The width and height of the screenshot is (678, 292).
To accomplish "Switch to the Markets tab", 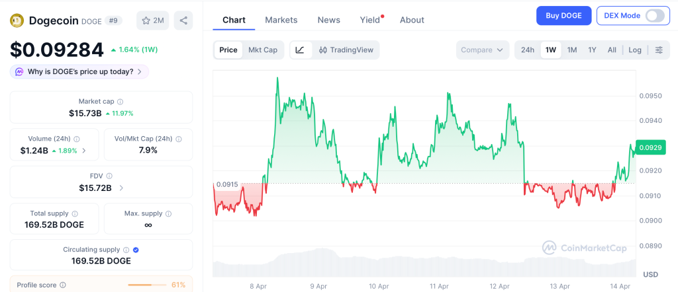I will 281,20.
